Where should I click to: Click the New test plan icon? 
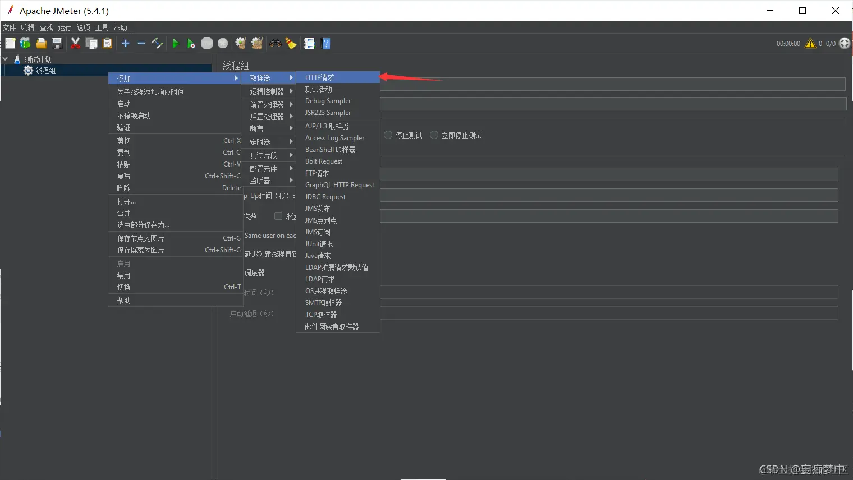(10, 43)
